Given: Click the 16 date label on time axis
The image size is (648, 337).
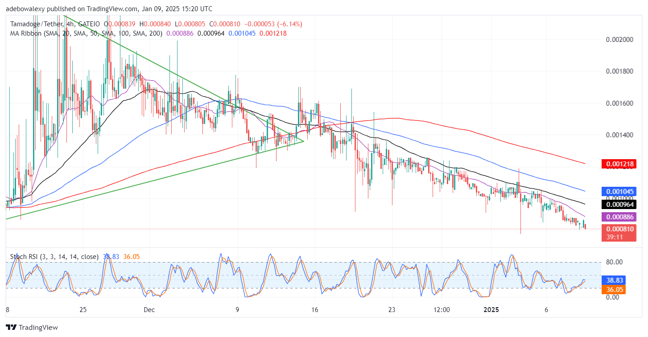Looking at the screenshot, I should pyautogui.click(x=314, y=309).
